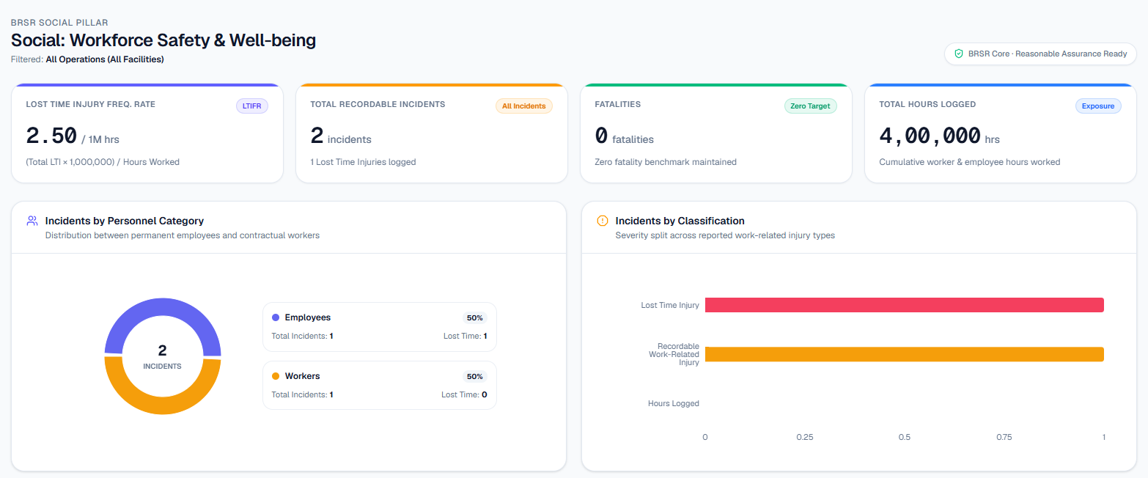Select the Employees legend card

pyautogui.click(x=379, y=327)
